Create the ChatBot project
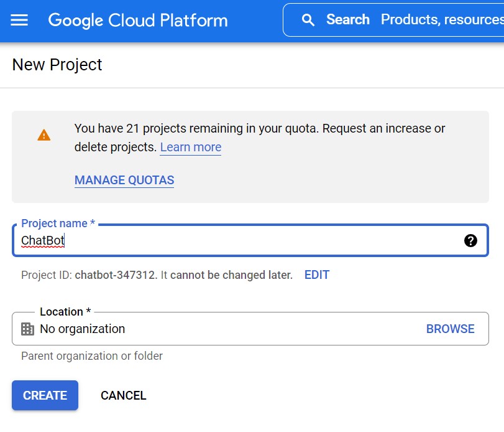 point(45,395)
